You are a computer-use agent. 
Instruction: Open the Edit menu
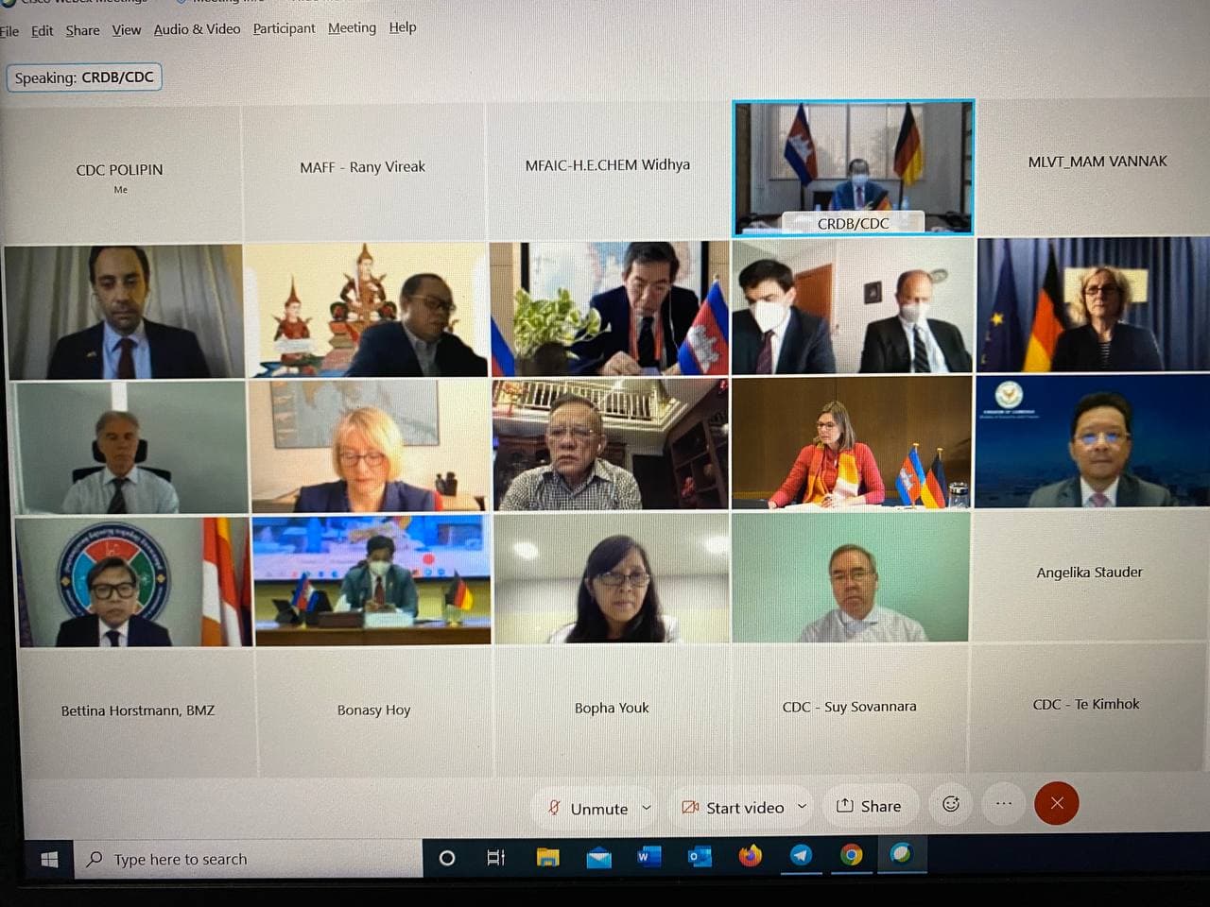pyautogui.click(x=42, y=30)
